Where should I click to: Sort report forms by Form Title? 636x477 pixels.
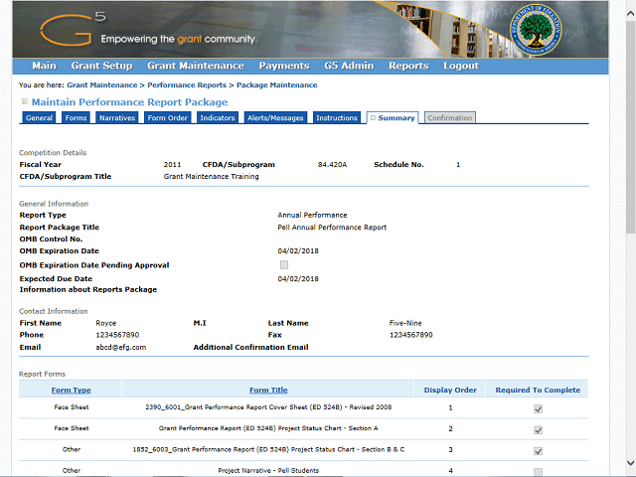point(268,390)
